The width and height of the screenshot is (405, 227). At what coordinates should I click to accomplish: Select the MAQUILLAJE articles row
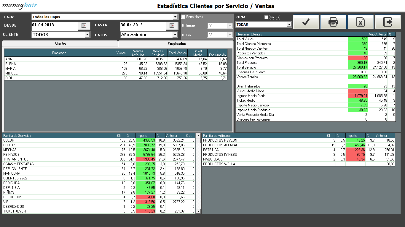click(x=299, y=159)
